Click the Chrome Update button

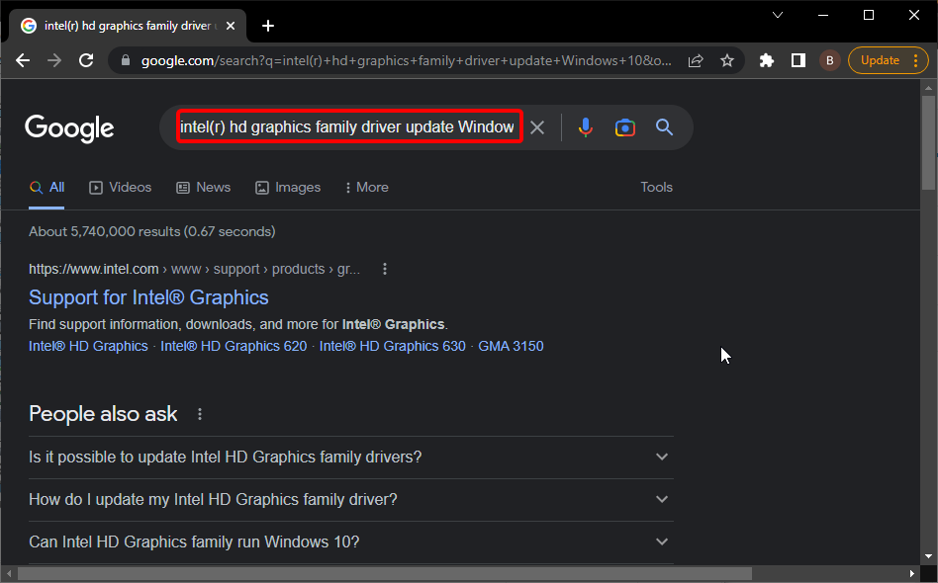[x=880, y=60]
